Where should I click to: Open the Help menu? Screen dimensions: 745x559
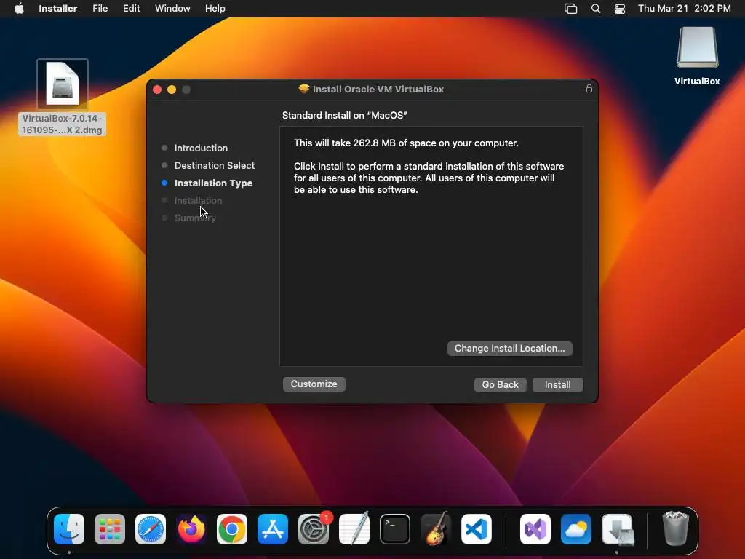[x=215, y=8]
